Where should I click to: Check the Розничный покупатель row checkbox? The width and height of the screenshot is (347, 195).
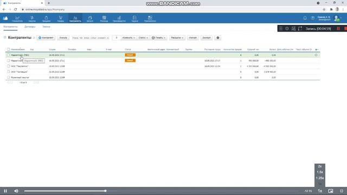(x=9, y=77)
